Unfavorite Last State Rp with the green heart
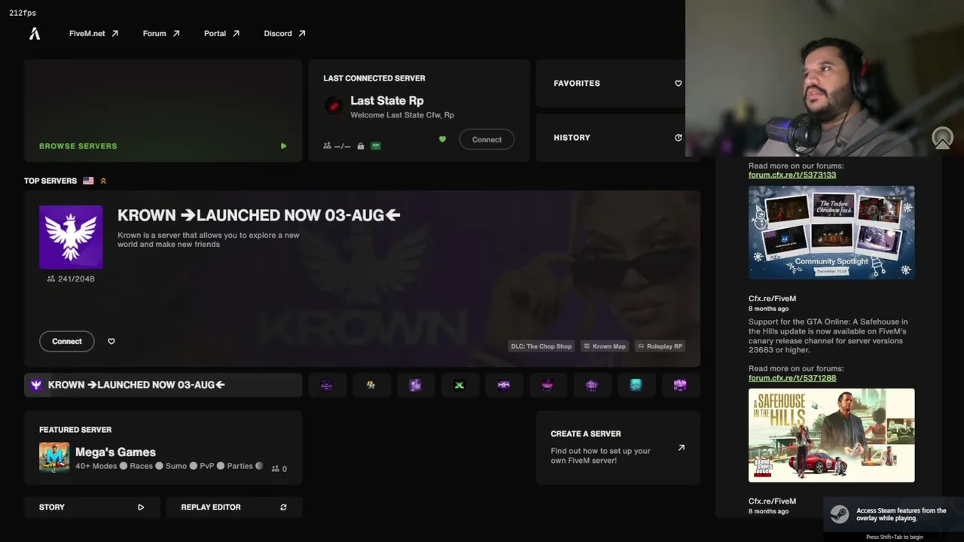This screenshot has width=964, height=542. coord(442,139)
